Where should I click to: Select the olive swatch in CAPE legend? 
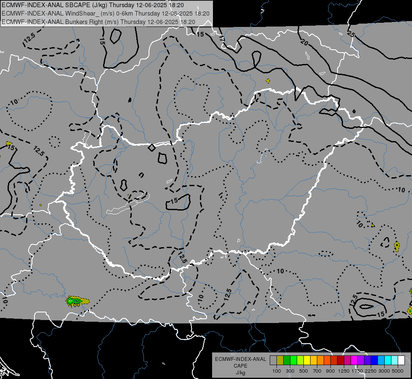click(x=280, y=360)
